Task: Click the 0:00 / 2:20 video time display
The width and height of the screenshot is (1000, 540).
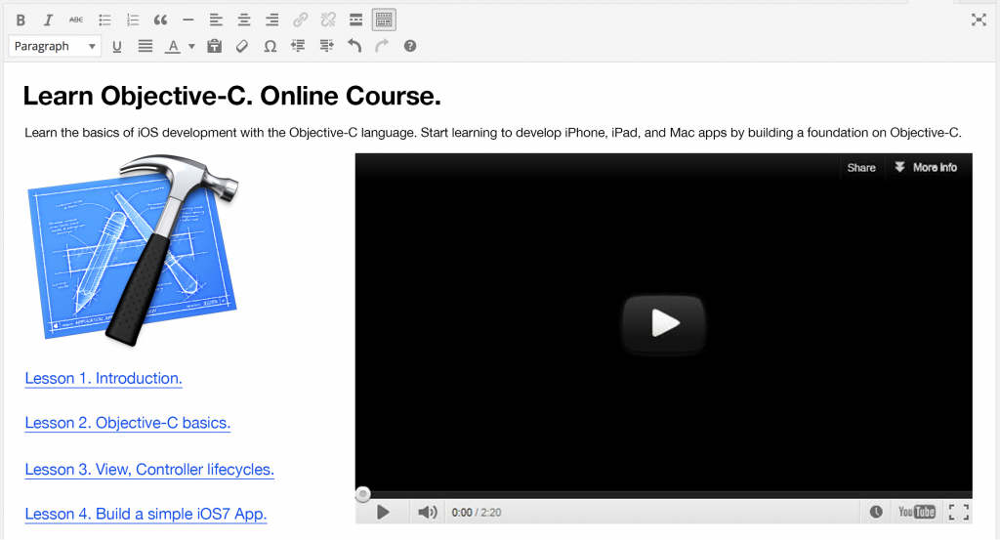Action: (x=477, y=513)
